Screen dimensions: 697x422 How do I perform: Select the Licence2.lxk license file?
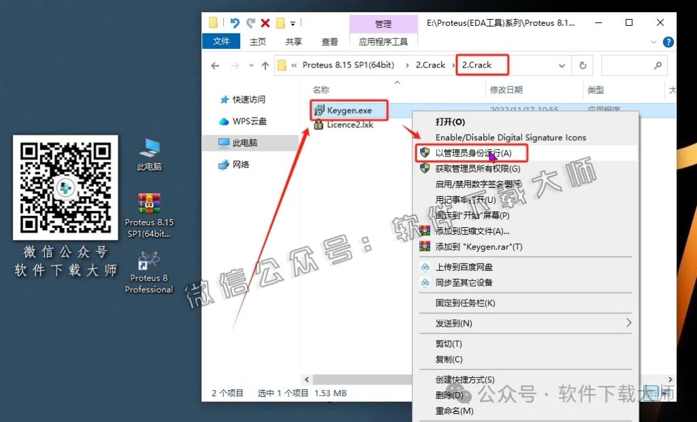point(351,125)
